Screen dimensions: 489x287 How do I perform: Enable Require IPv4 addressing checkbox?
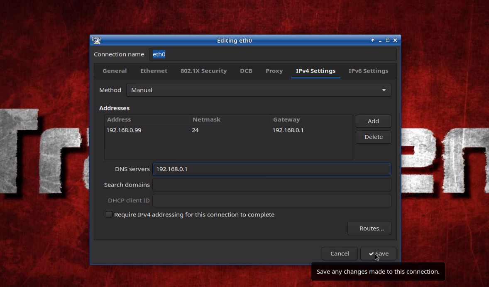pos(109,214)
